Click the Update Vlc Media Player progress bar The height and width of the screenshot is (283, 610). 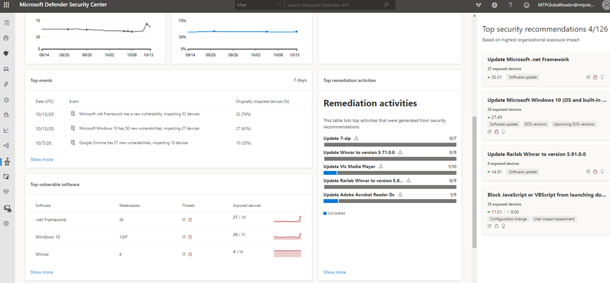pyautogui.click(x=390, y=173)
